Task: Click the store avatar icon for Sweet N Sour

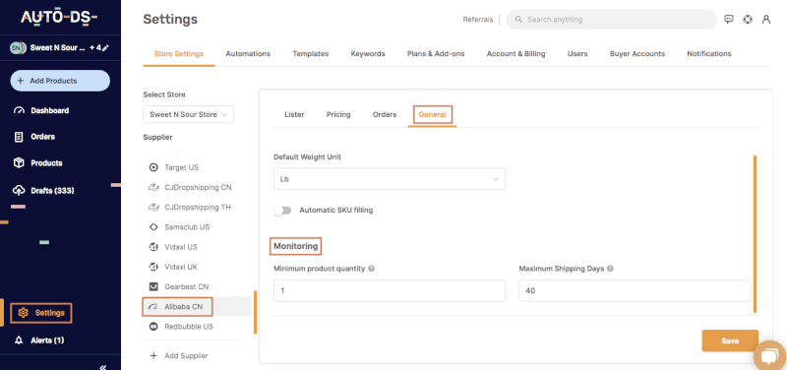Action: [18, 48]
